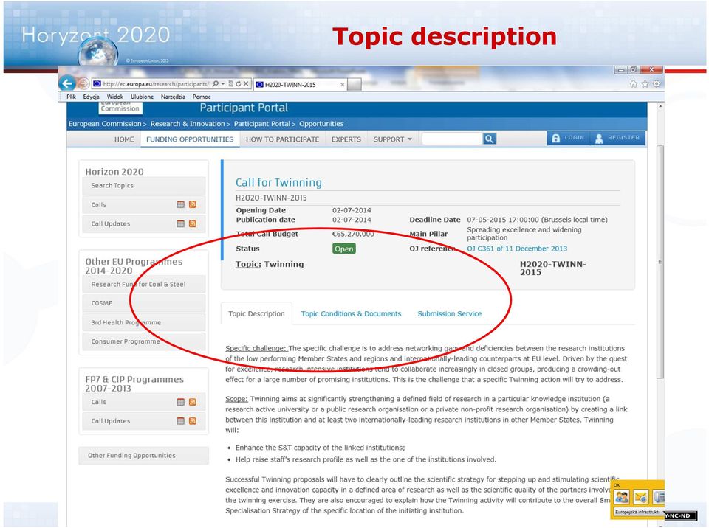Open Other Funding Opportunities
Image resolution: width=709 pixels, height=528 pixels.
pos(144,456)
